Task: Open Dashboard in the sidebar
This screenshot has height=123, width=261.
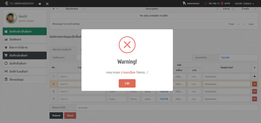Action: pos(25,39)
